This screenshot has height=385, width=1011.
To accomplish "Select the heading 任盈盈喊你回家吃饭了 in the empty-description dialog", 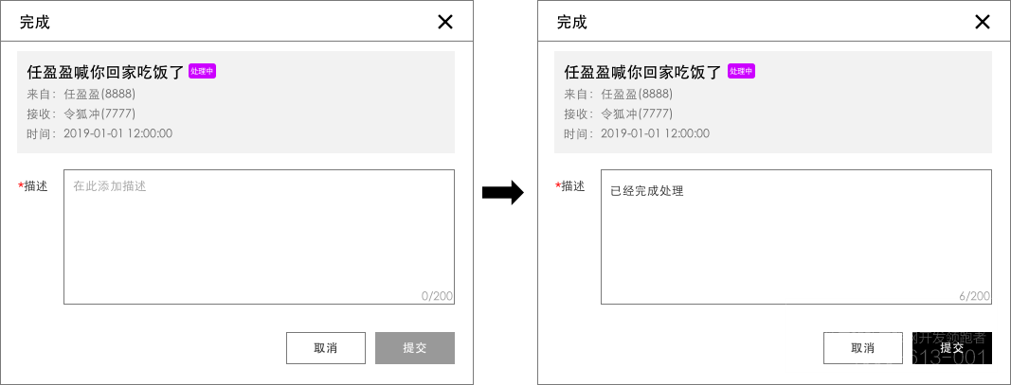I will pos(105,72).
